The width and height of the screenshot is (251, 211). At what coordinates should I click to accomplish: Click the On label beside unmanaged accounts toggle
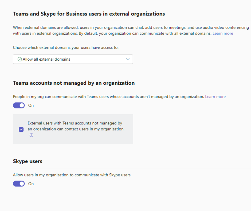coord(31,105)
